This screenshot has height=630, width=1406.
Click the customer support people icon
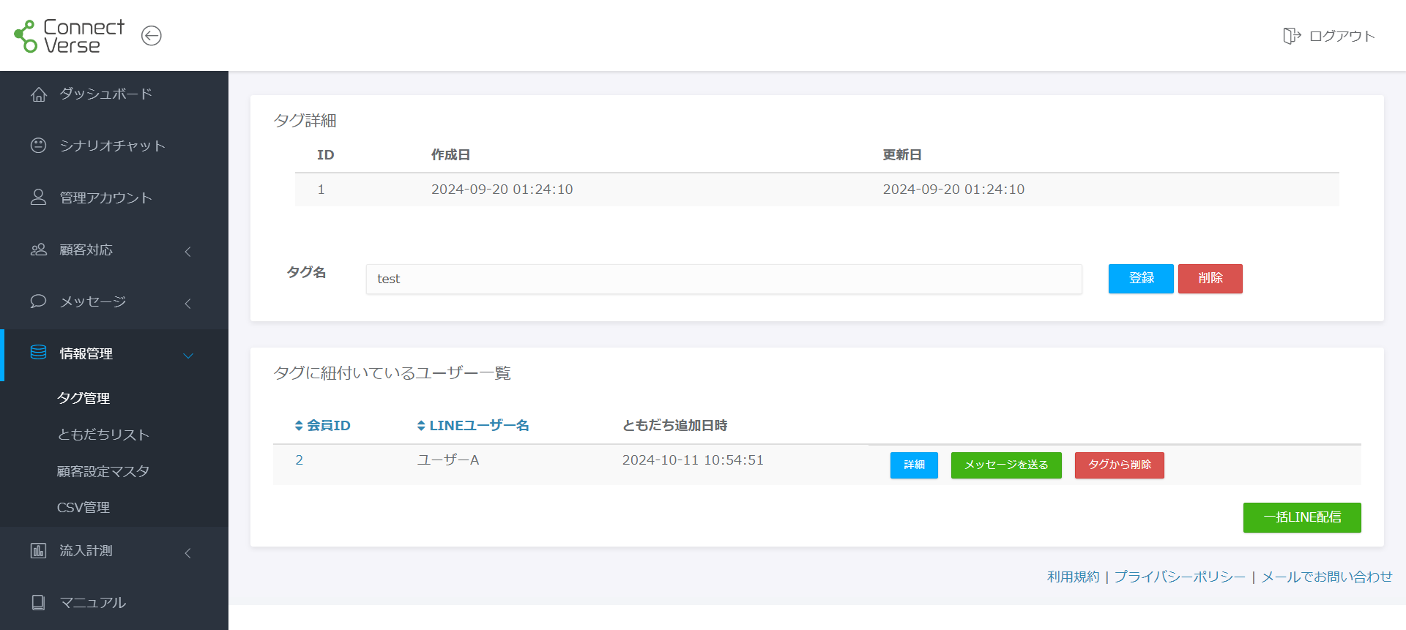(39, 250)
